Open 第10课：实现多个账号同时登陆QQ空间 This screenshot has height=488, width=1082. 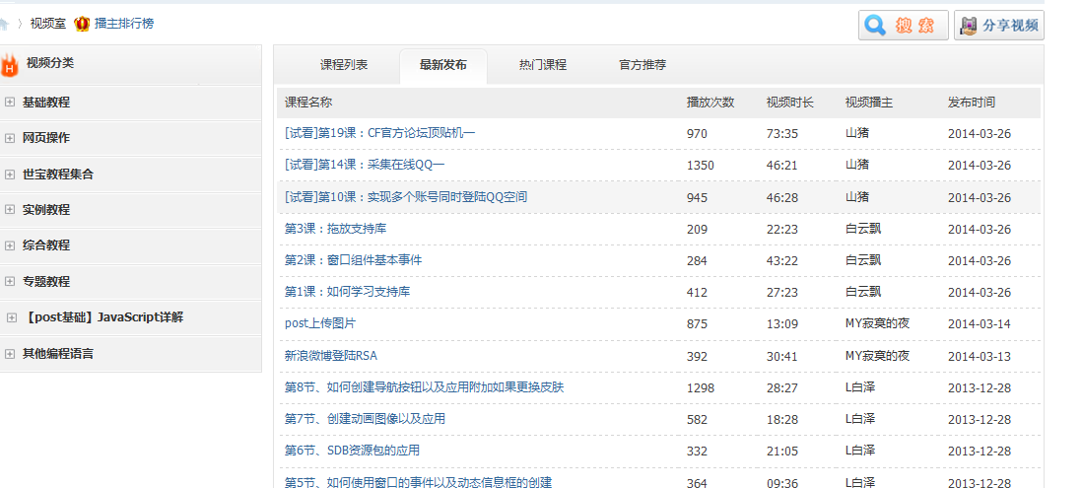(x=406, y=197)
